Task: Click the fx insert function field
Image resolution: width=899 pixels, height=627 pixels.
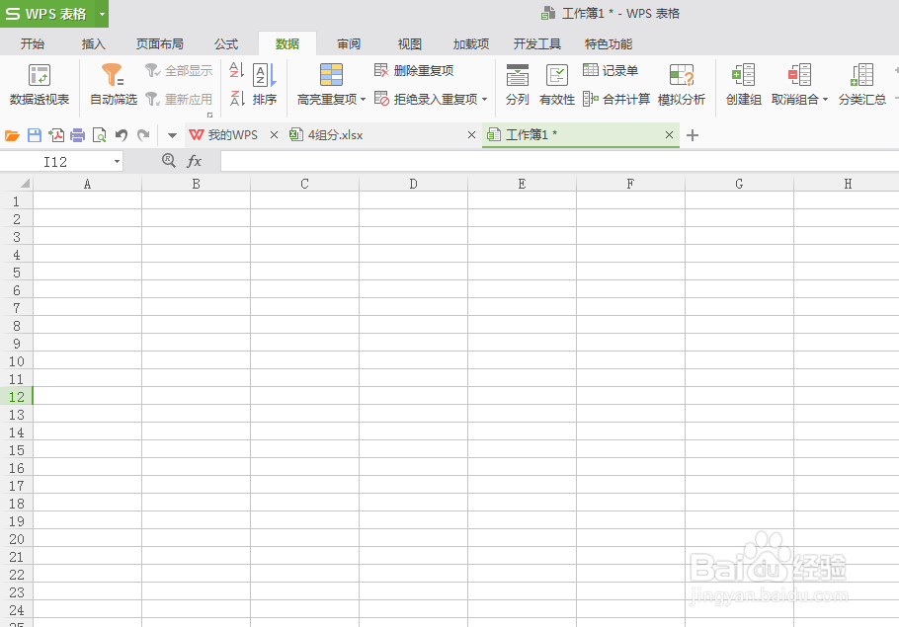Action: pos(194,161)
